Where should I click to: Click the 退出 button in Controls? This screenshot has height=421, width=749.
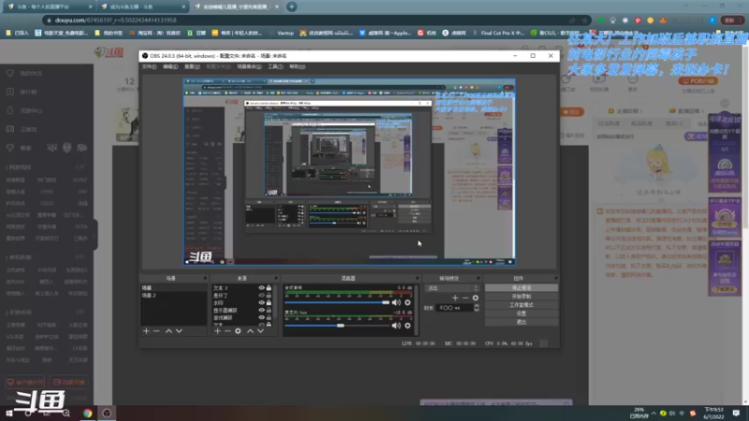point(521,322)
